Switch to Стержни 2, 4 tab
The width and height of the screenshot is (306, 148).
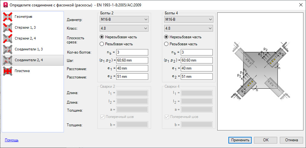tap(33, 38)
